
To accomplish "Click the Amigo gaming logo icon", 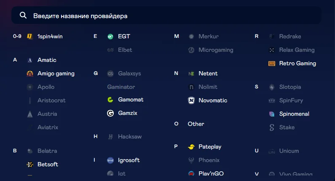I will point(30,74).
